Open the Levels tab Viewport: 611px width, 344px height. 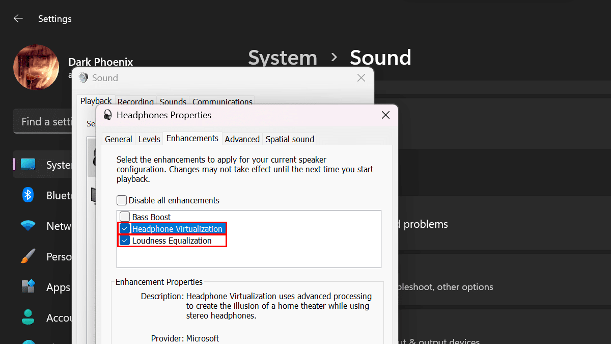149,139
